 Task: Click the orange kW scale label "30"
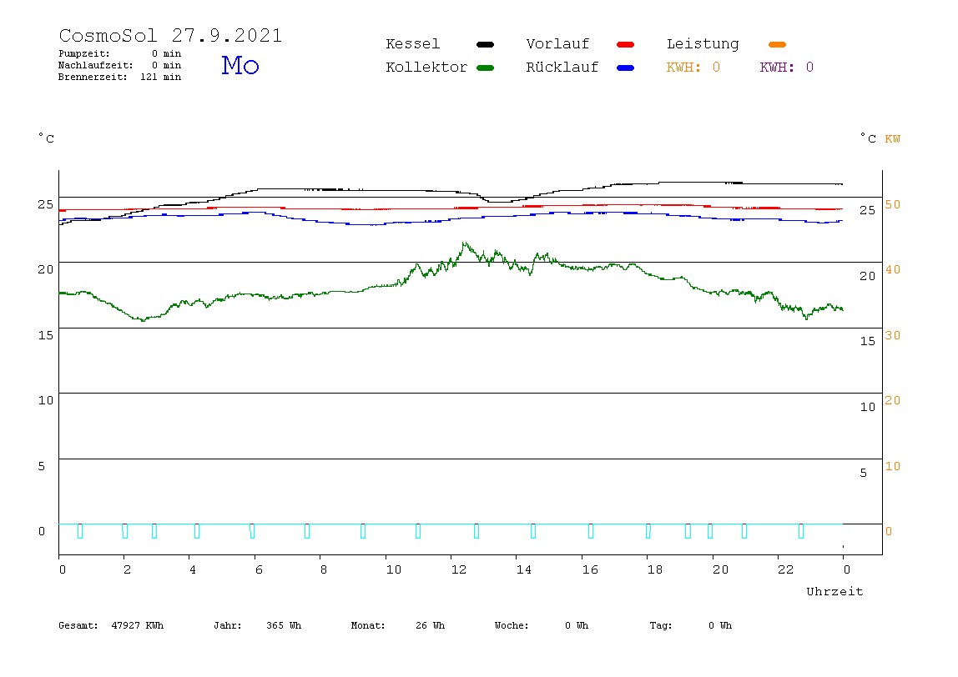tap(893, 336)
